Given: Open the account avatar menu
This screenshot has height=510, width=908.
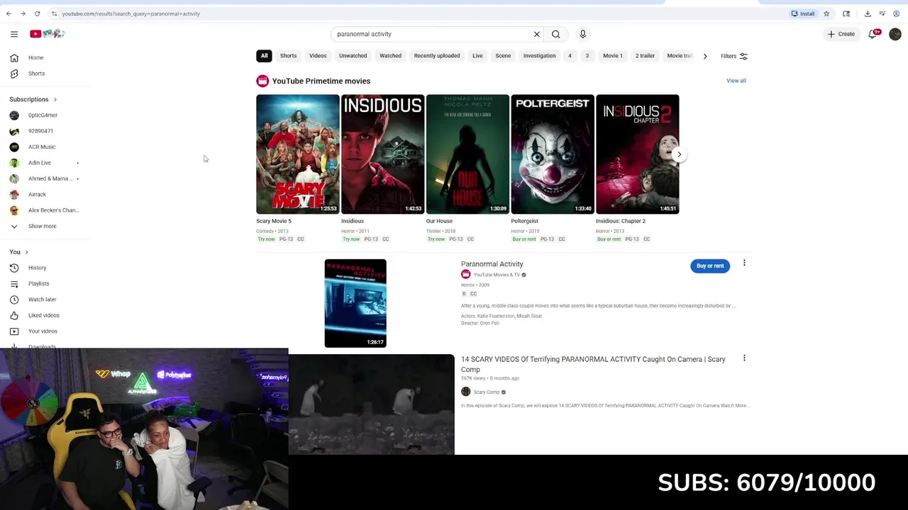Looking at the screenshot, I should click(x=895, y=34).
